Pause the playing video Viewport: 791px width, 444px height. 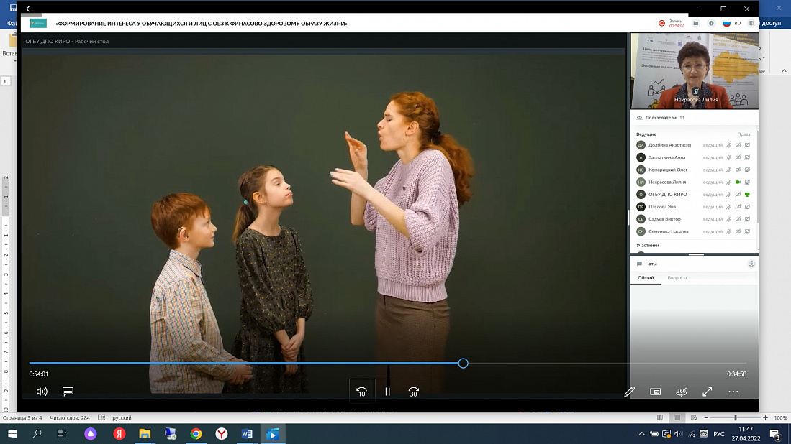[387, 392]
